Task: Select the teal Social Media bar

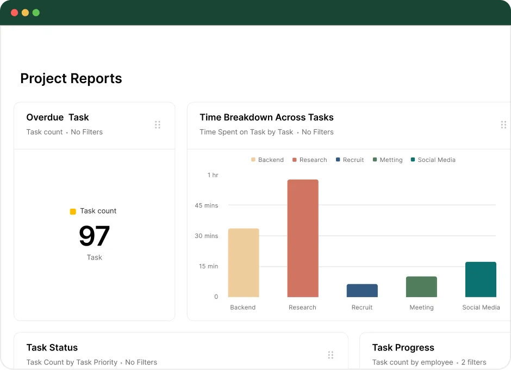Action: tap(481, 279)
